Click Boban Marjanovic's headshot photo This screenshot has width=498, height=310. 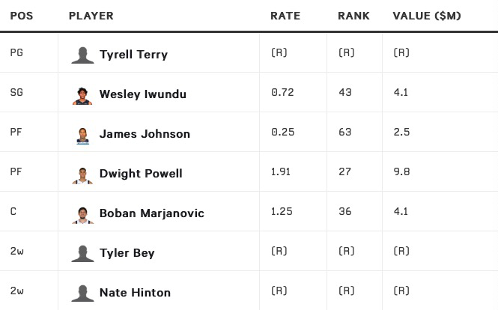[x=82, y=213]
